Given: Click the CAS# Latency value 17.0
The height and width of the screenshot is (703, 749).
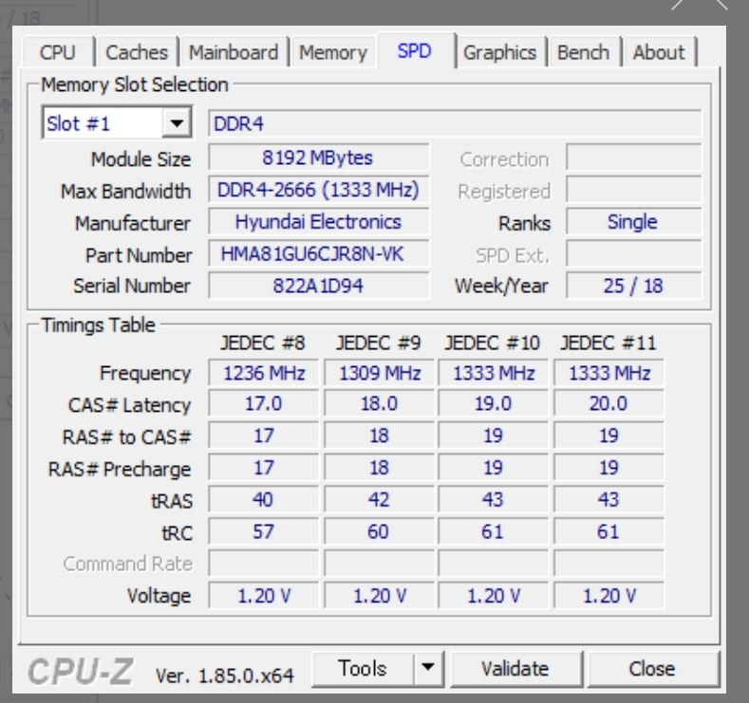Looking at the screenshot, I should 264,404.
